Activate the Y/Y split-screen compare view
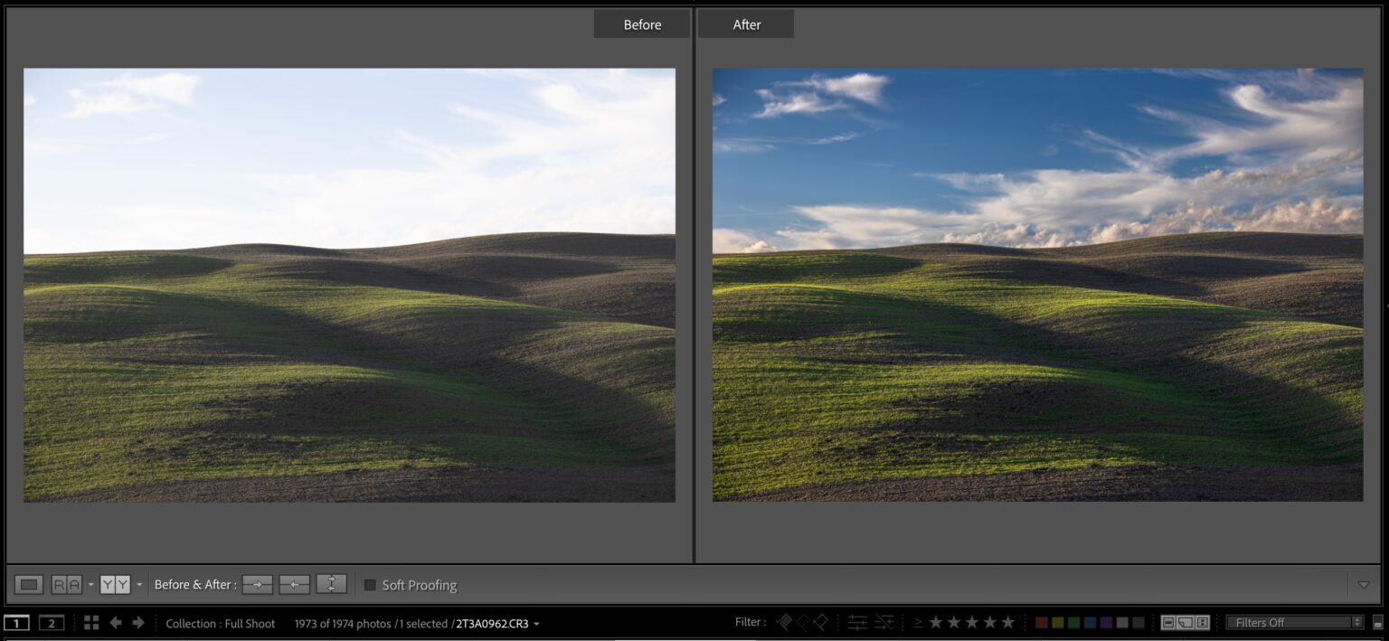The width and height of the screenshot is (1389, 641). (x=118, y=584)
